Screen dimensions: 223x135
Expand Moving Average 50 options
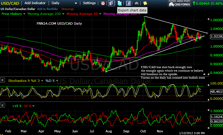[101, 14]
